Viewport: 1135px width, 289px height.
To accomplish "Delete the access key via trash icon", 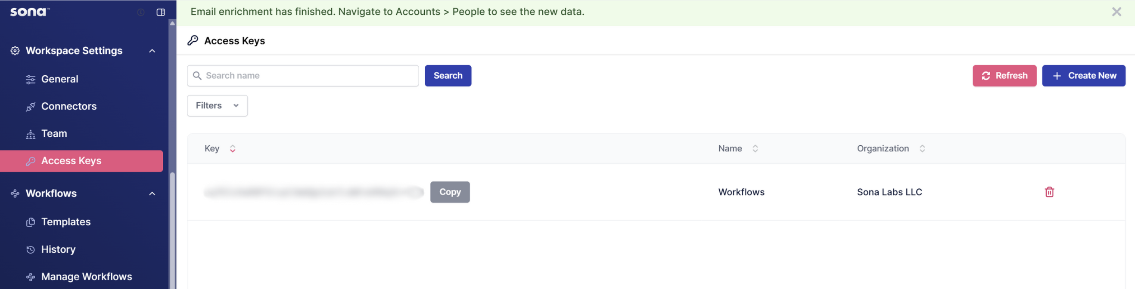I will pyautogui.click(x=1049, y=192).
